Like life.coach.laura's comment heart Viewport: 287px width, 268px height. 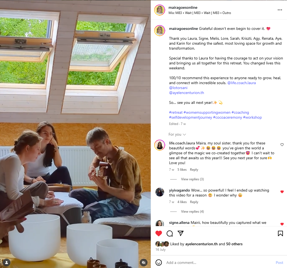point(282,145)
